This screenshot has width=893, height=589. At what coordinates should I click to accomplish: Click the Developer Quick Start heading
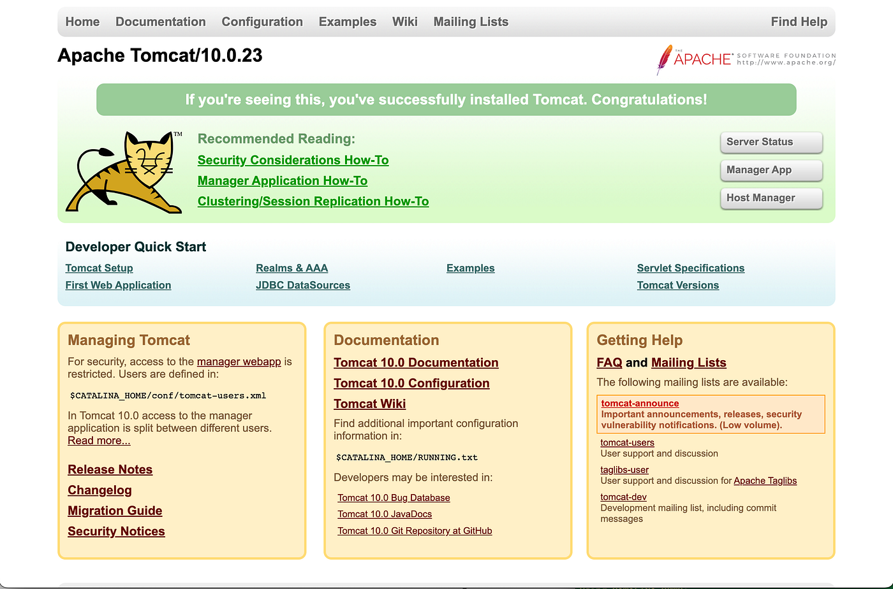pos(136,247)
